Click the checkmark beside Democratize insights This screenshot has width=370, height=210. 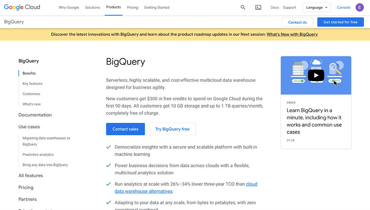[x=109, y=147]
